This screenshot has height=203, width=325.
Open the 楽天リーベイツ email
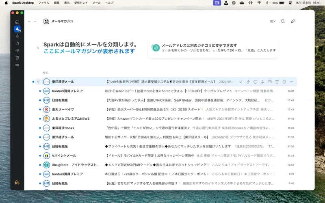pyautogui.click(x=169, y=109)
